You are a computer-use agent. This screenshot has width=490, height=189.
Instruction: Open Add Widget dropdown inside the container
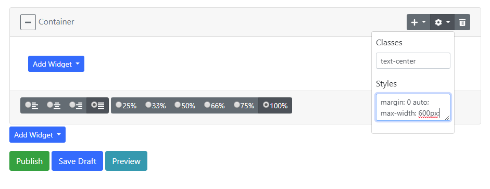click(x=56, y=64)
